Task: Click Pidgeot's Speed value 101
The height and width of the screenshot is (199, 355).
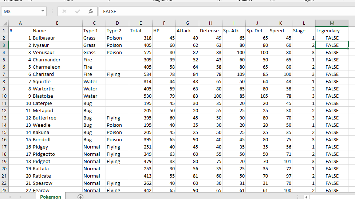Action: tap(280, 161)
